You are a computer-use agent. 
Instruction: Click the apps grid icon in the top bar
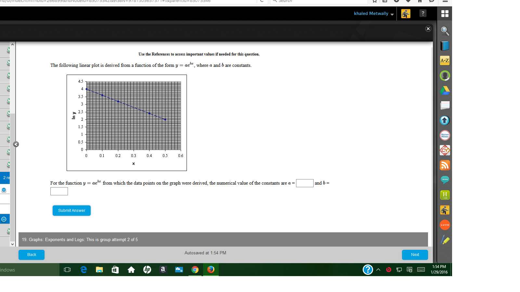[x=444, y=14]
